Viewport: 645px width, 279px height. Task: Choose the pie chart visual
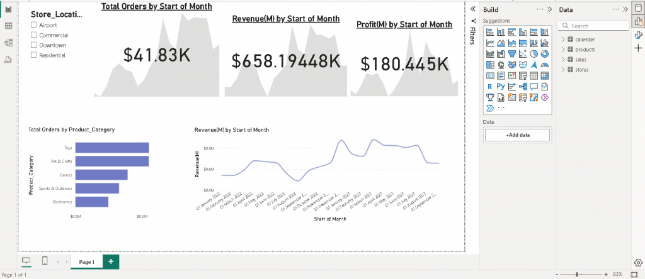click(534, 53)
